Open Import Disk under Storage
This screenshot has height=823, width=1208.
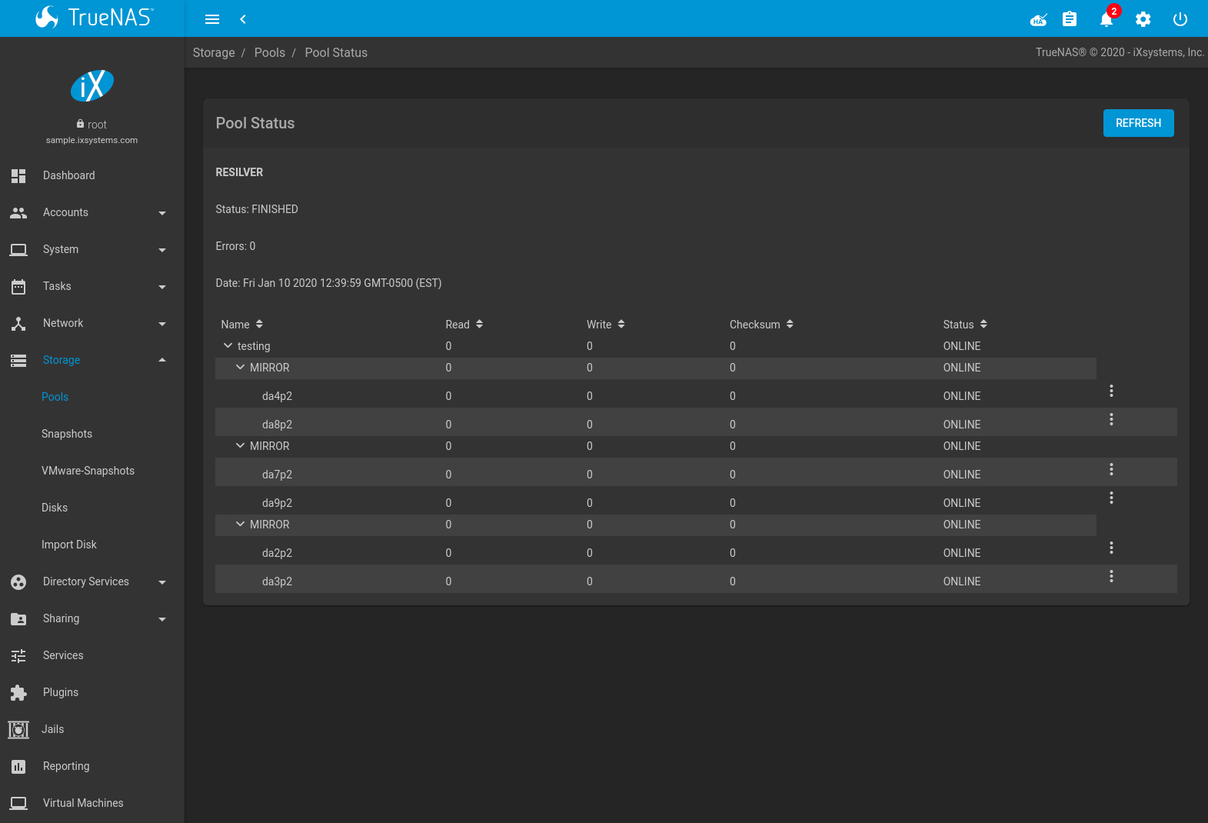(69, 545)
